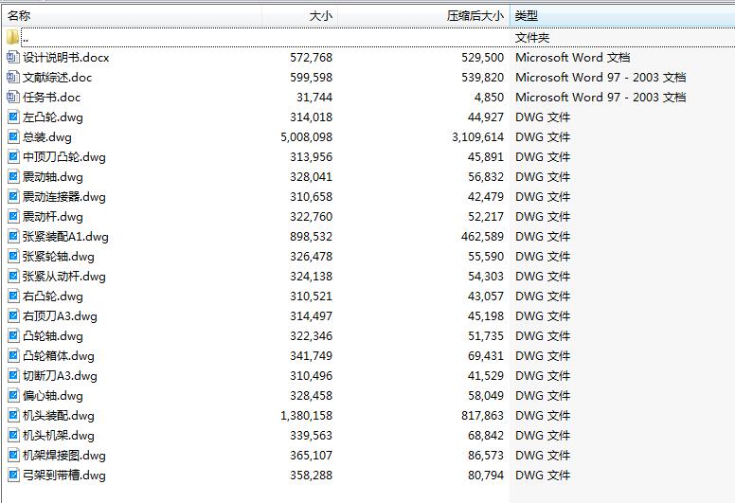This screenshot has height=503, width=735.
Task: Click the DWG icon for 张紧装配A1.dwg
Action: pyautogui.click(x=13, y=236)
